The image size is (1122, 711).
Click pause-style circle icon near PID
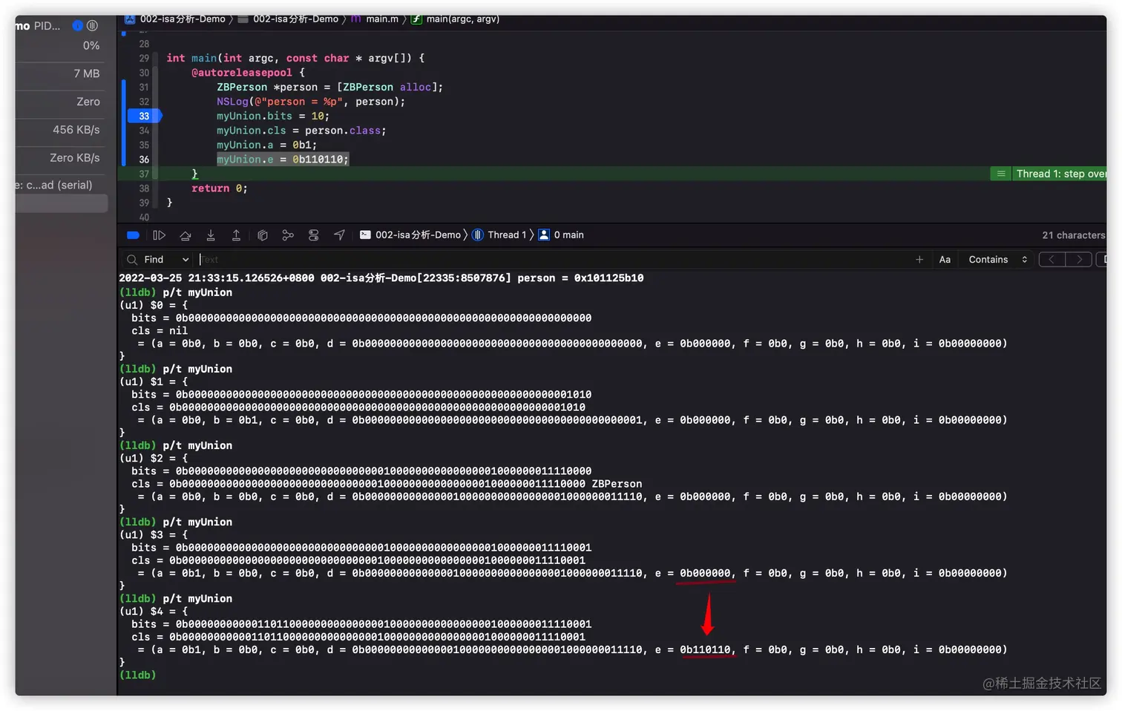click(92, 26)
